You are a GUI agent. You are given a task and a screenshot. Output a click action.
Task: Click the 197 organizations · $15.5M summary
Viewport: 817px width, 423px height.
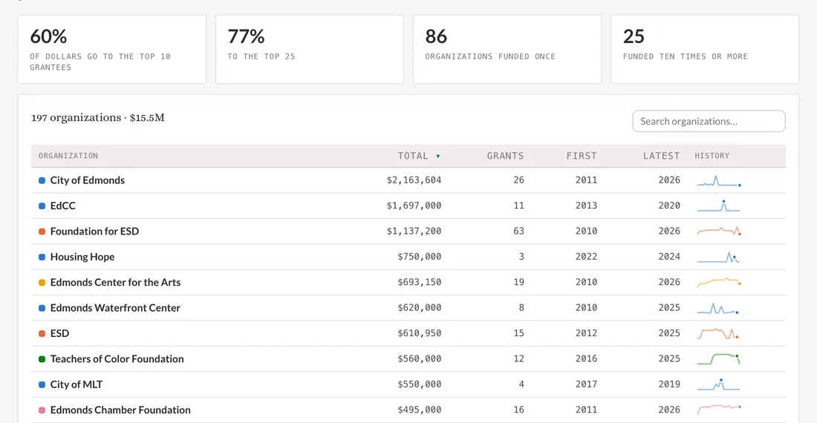[98, 117]
